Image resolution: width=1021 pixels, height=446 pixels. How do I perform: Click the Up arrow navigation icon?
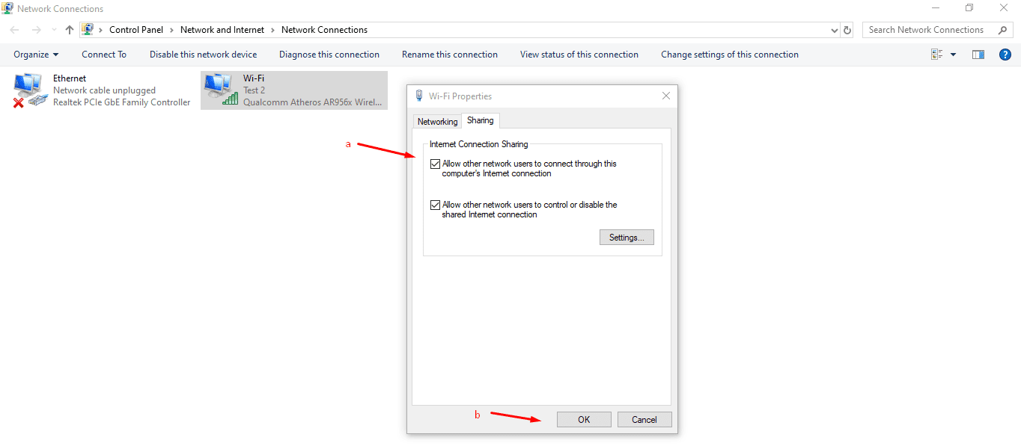(70, 30)
